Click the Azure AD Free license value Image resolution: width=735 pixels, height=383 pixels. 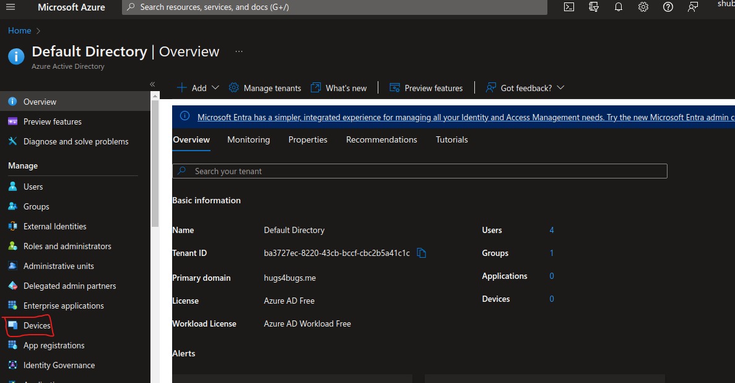[289, 301]
